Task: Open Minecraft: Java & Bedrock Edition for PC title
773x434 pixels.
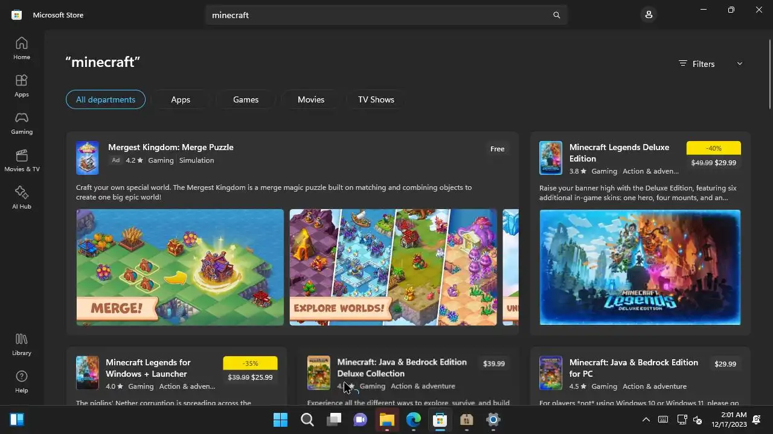Action: point(633,368)
